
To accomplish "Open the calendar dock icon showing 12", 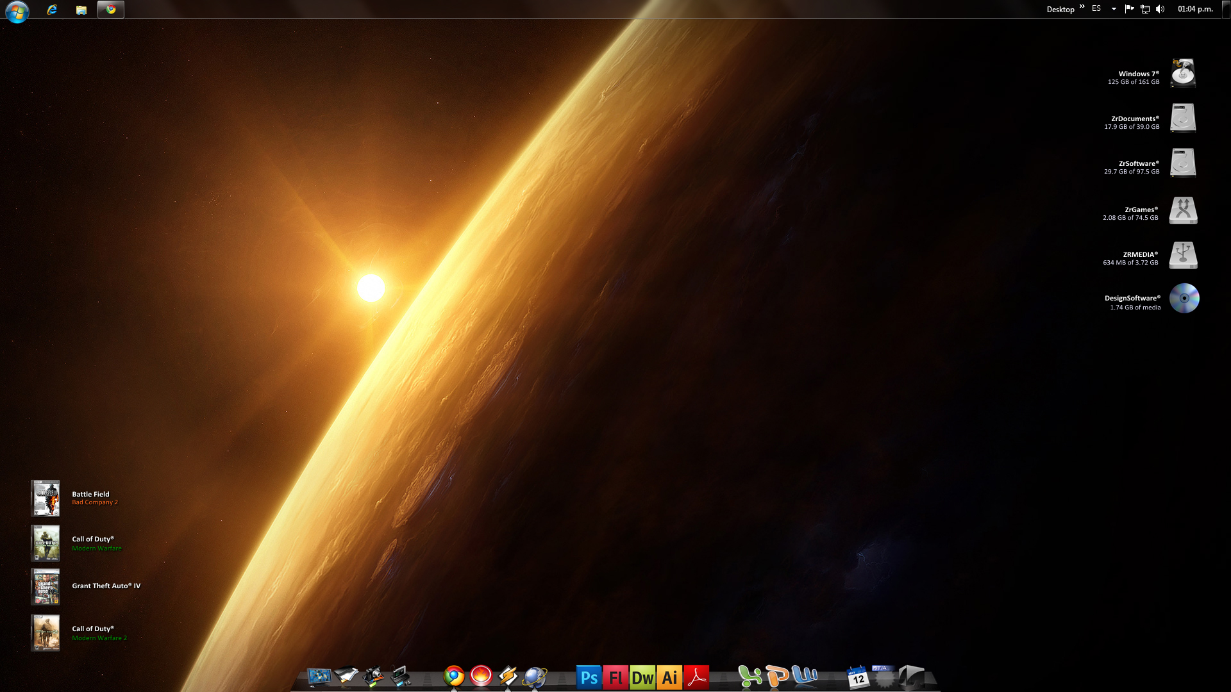I will (x=857, y=677).
